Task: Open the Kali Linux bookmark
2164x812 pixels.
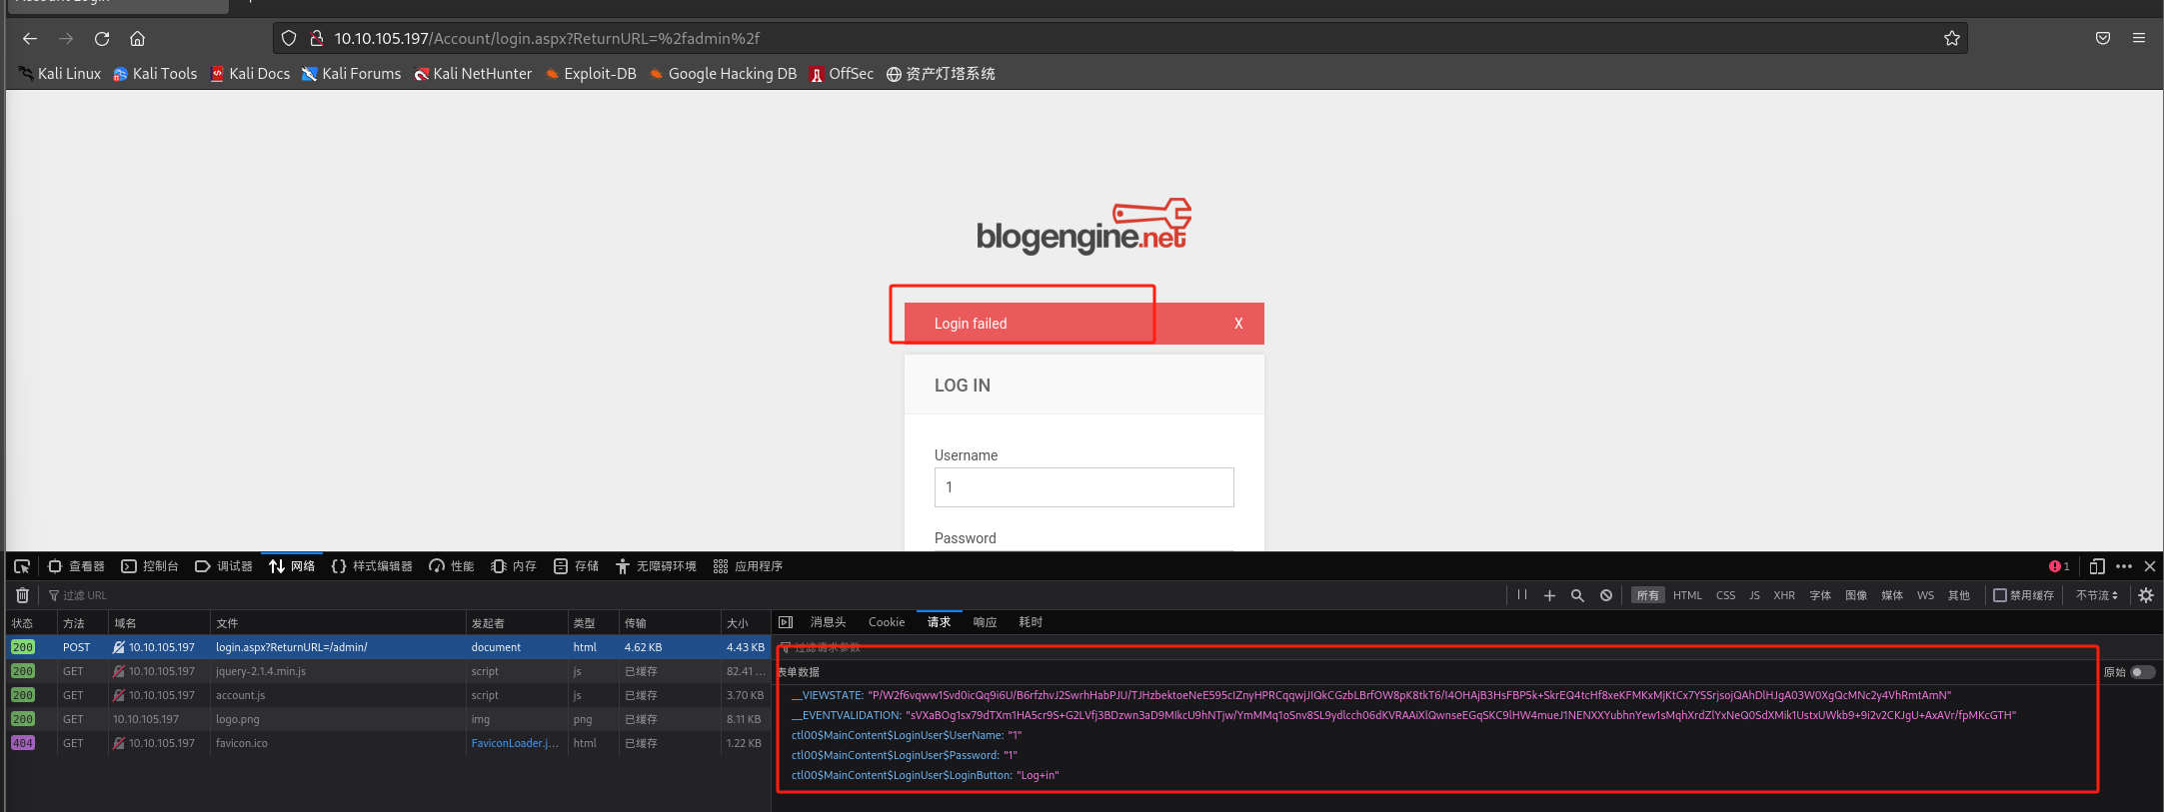Action: tap(60, 74)
